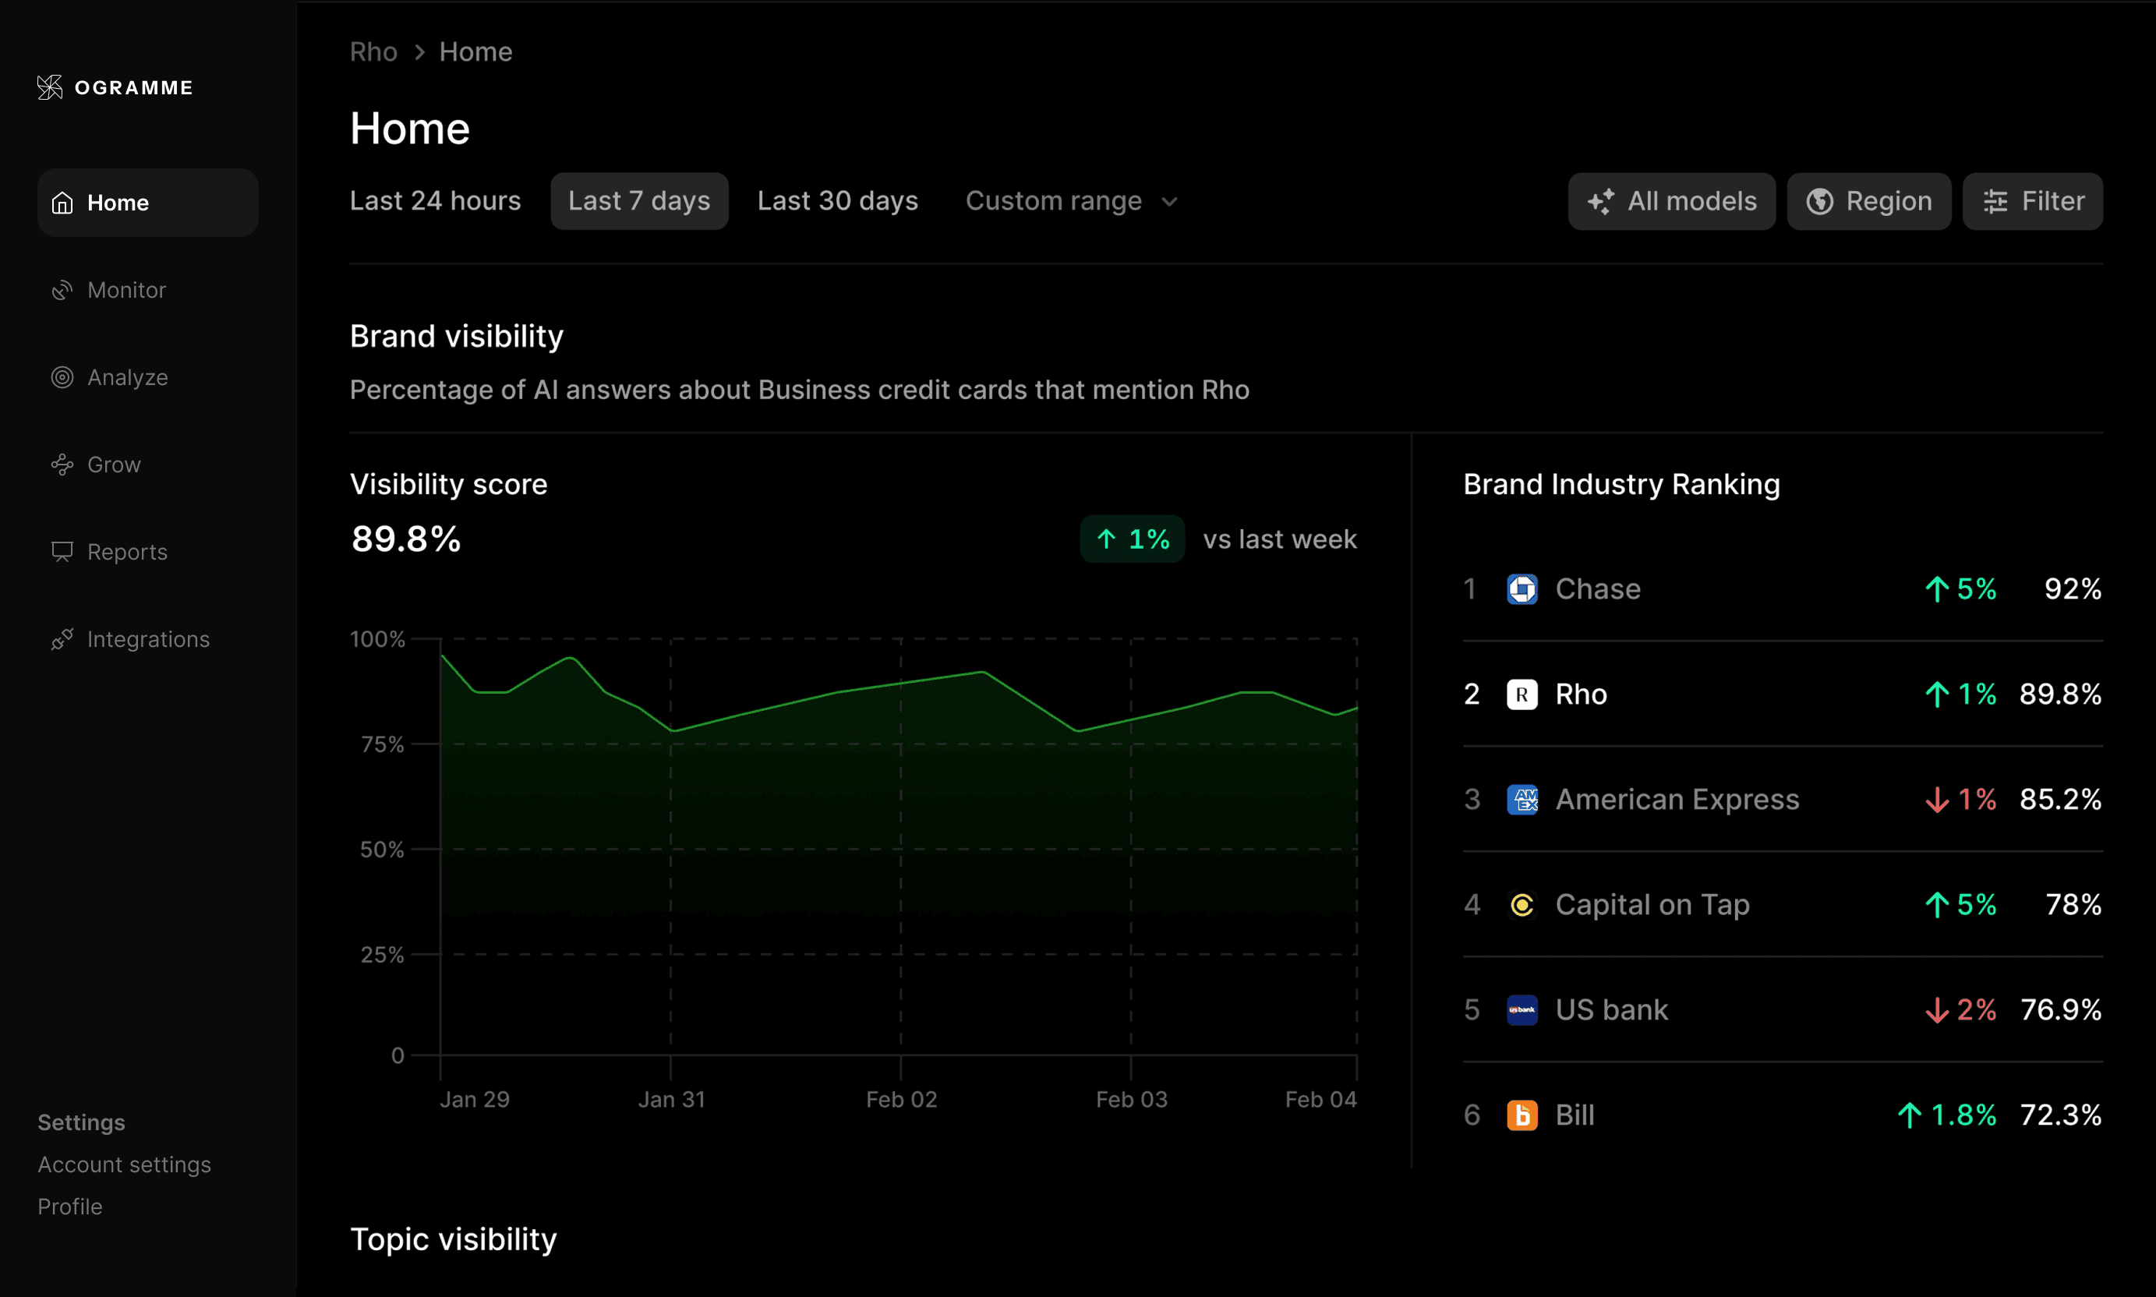The height and width of the screenshot is (1297, 2156).
Task: Click the Monitor satellite icon in sidebar
Action: tap(62, 290)
